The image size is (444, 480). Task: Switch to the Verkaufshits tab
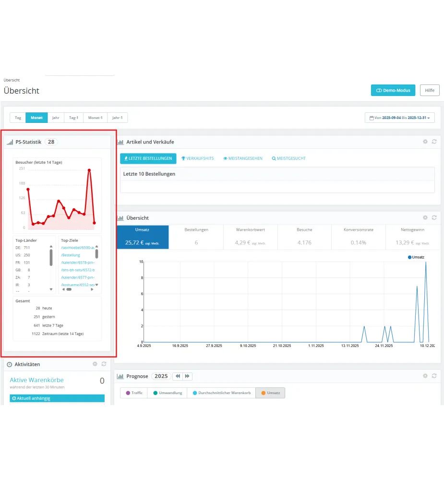click(197, 158)
